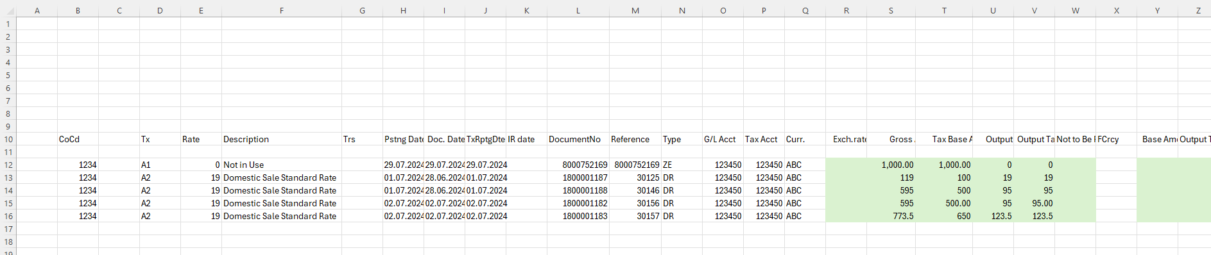
Task: Select column A header
Action: coord(37,11)
